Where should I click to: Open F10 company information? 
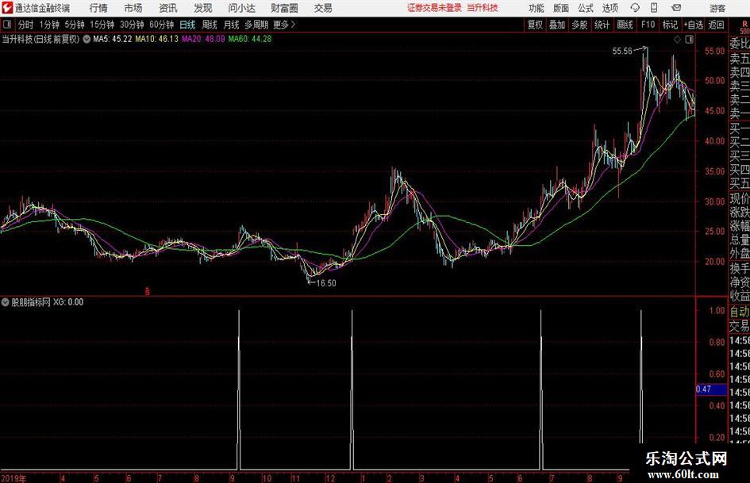[x=648, y=25]
